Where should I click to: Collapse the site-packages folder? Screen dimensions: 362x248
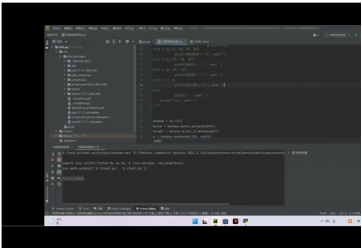pos(60,56)
